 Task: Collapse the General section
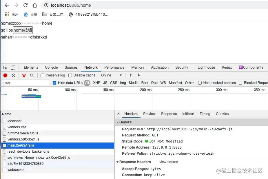117,122
